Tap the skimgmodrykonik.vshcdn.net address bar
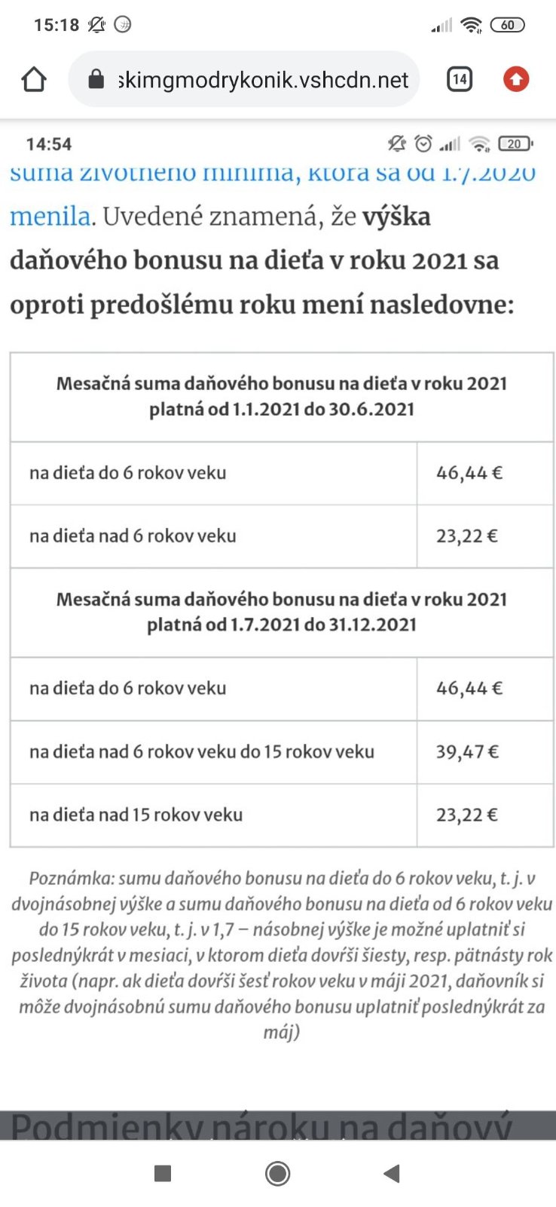Screen dimensions: 556x1207 pyautogui.click(x=264, y=79)
